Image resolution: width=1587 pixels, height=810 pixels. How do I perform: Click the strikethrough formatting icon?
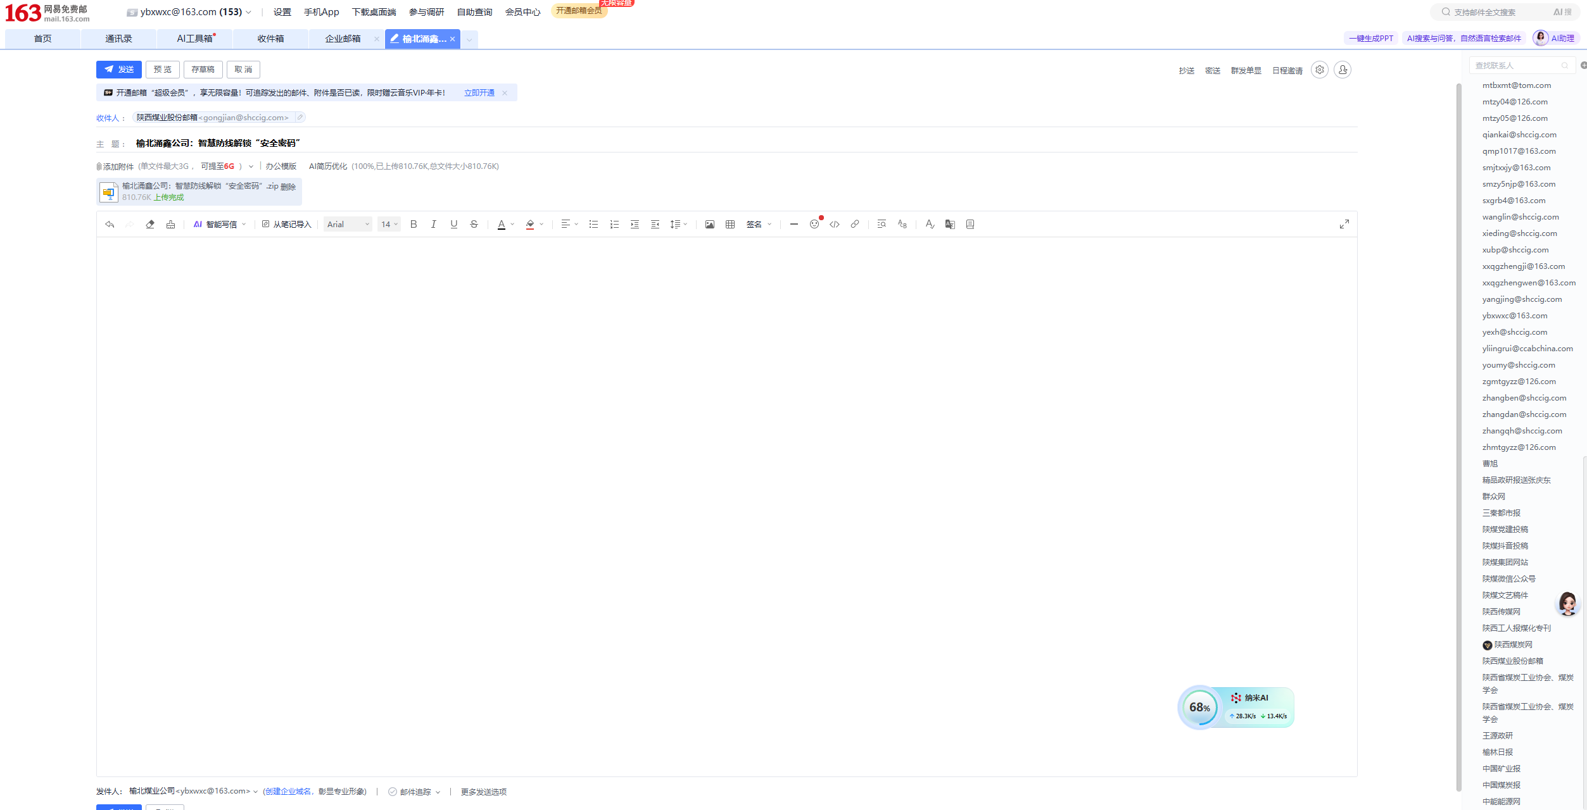coord(474,224)
